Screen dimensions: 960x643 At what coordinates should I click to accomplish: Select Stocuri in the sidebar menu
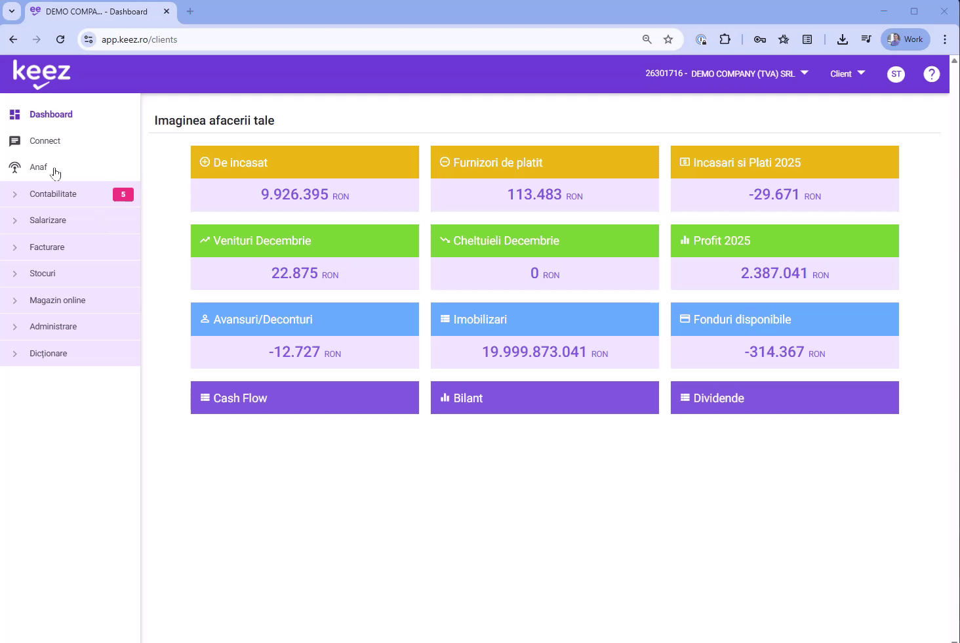(x=43, y=274)
